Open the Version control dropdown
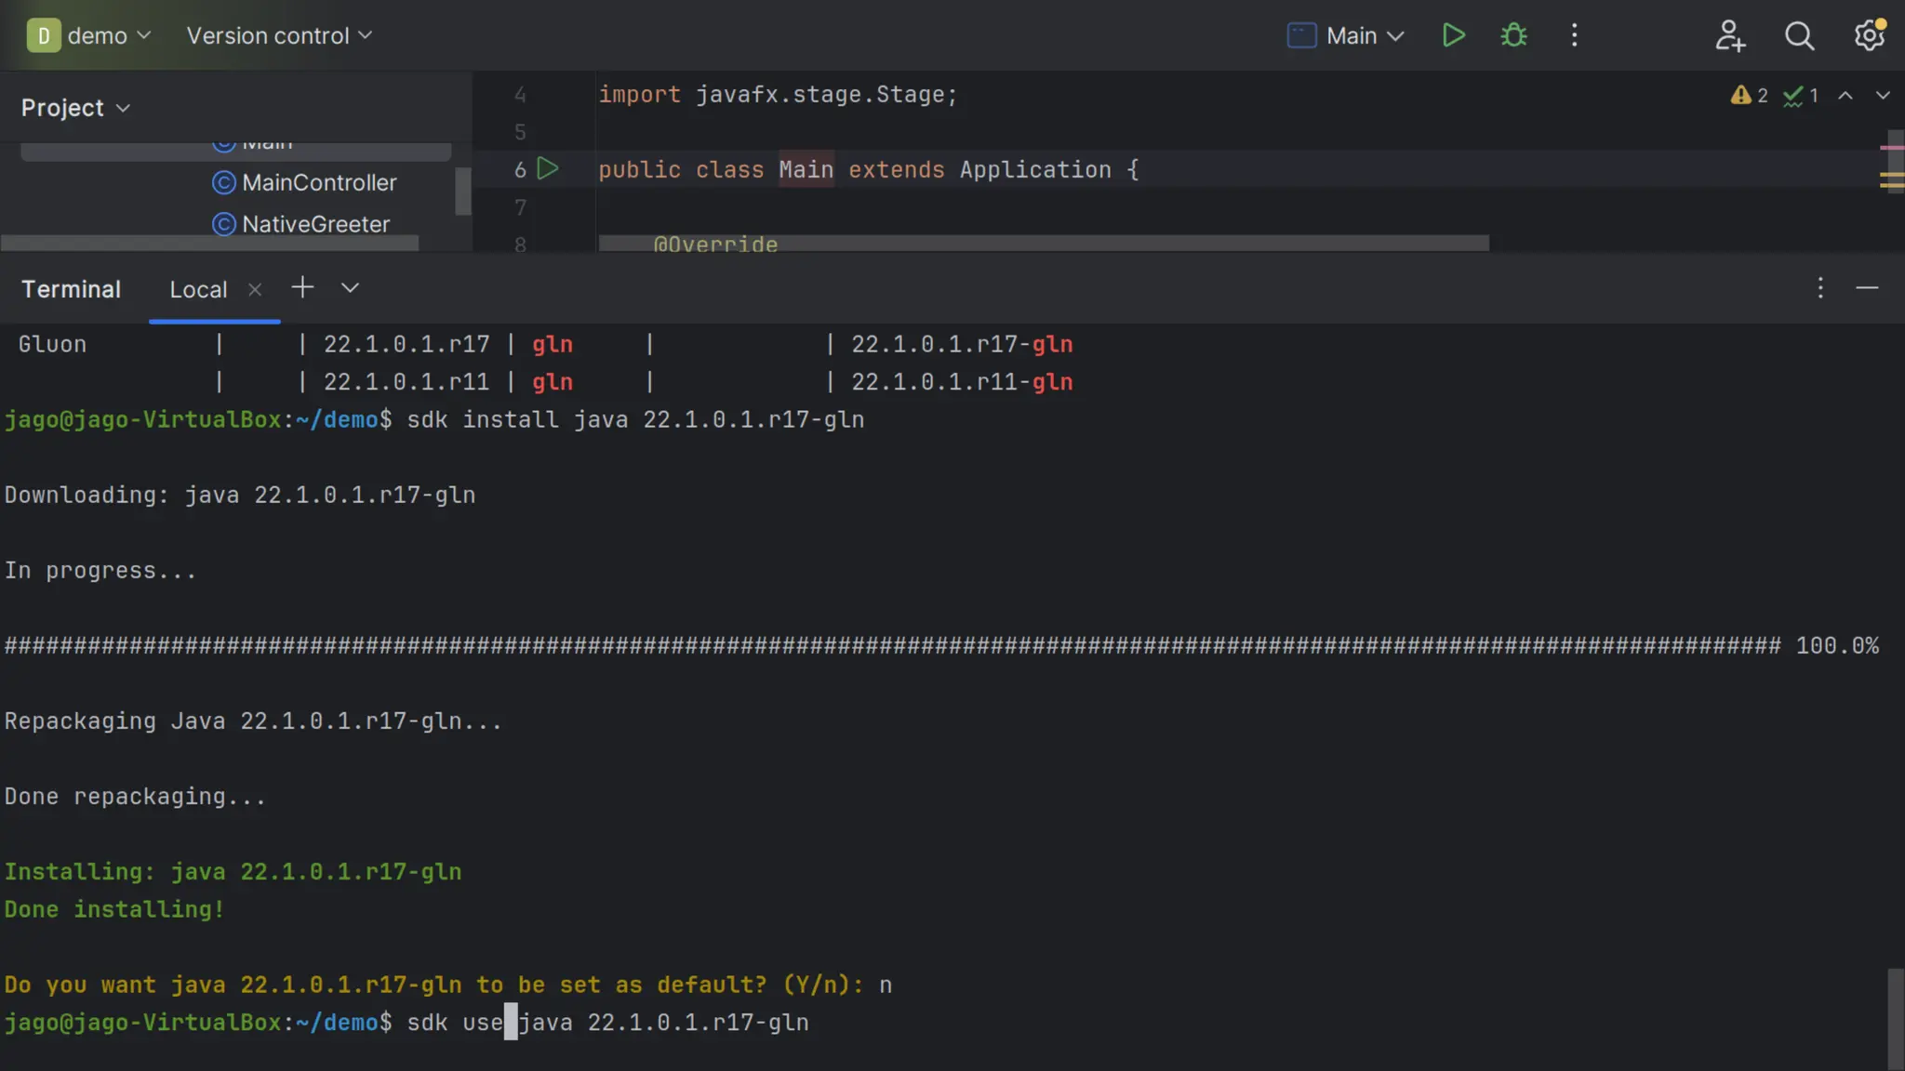The image size is (1905, 1071). coord(278,35)
